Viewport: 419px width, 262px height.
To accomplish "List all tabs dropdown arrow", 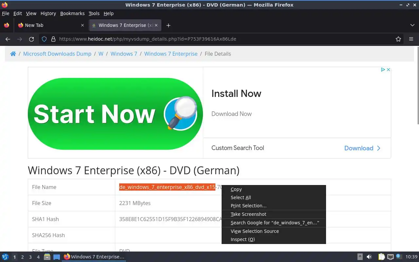I will coord(412,25).
